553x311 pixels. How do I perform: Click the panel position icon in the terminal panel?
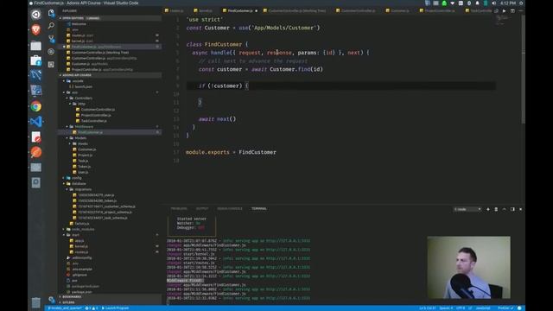[x=512, y=209]
